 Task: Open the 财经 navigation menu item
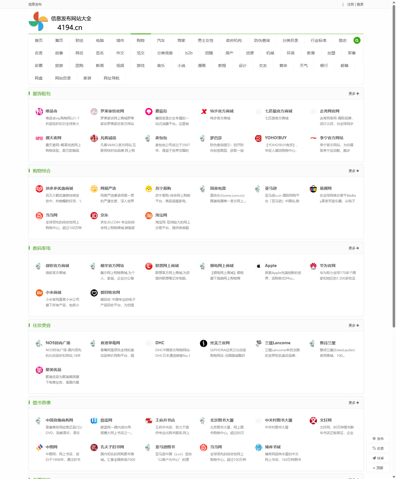pos(79,41)
